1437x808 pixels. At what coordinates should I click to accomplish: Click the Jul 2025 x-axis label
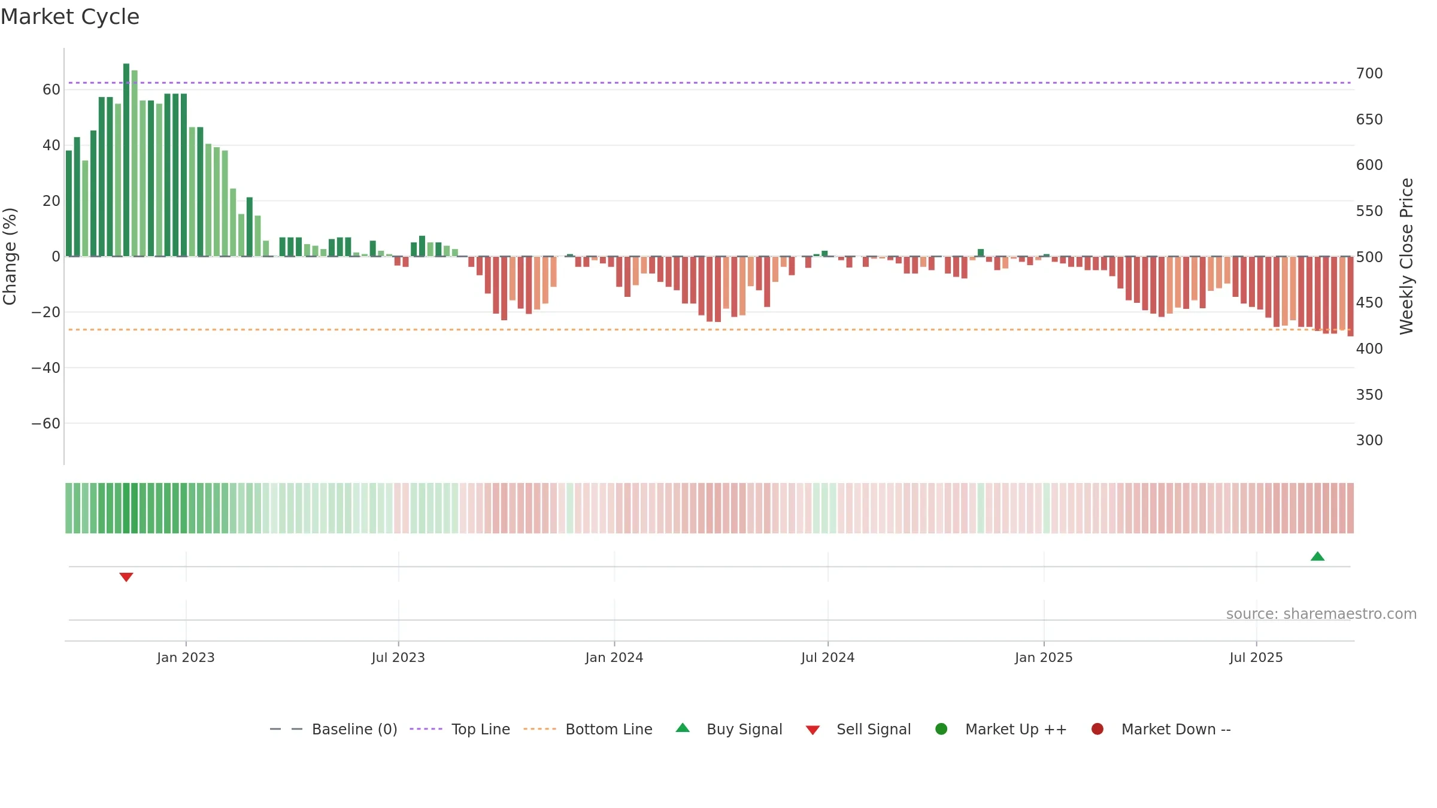tap(1256, 657)
